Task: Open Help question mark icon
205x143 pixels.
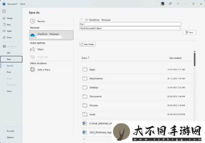Action: (x=178, y=4)
